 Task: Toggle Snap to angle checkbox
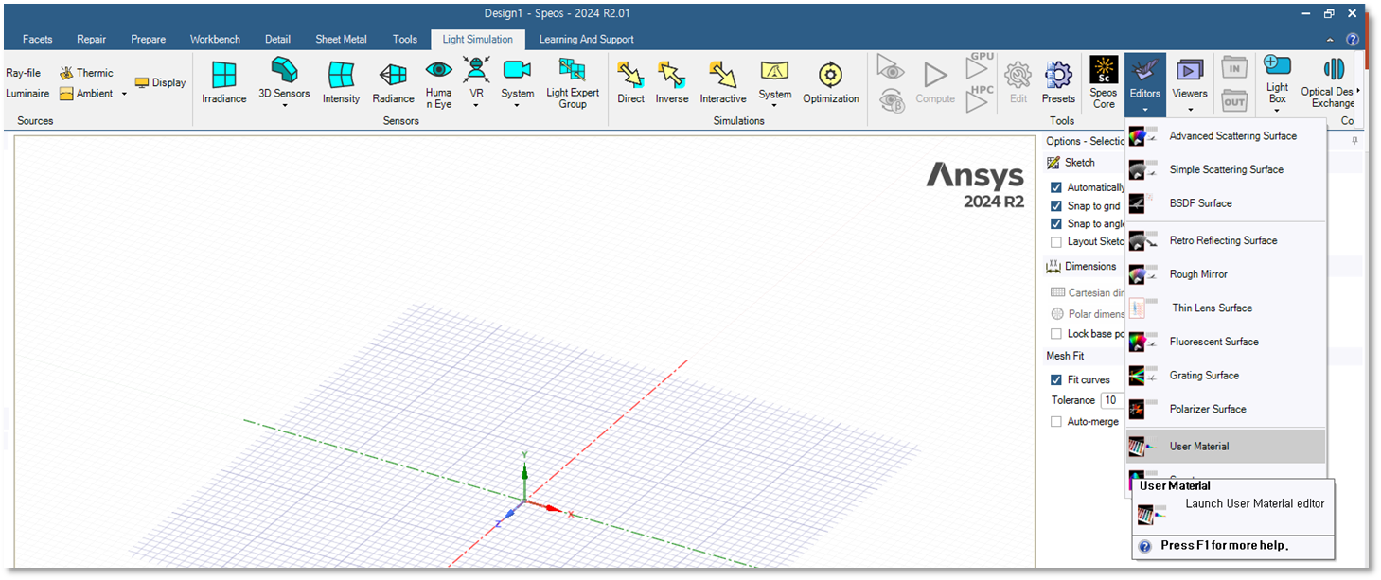click(x=1056, y=223)
